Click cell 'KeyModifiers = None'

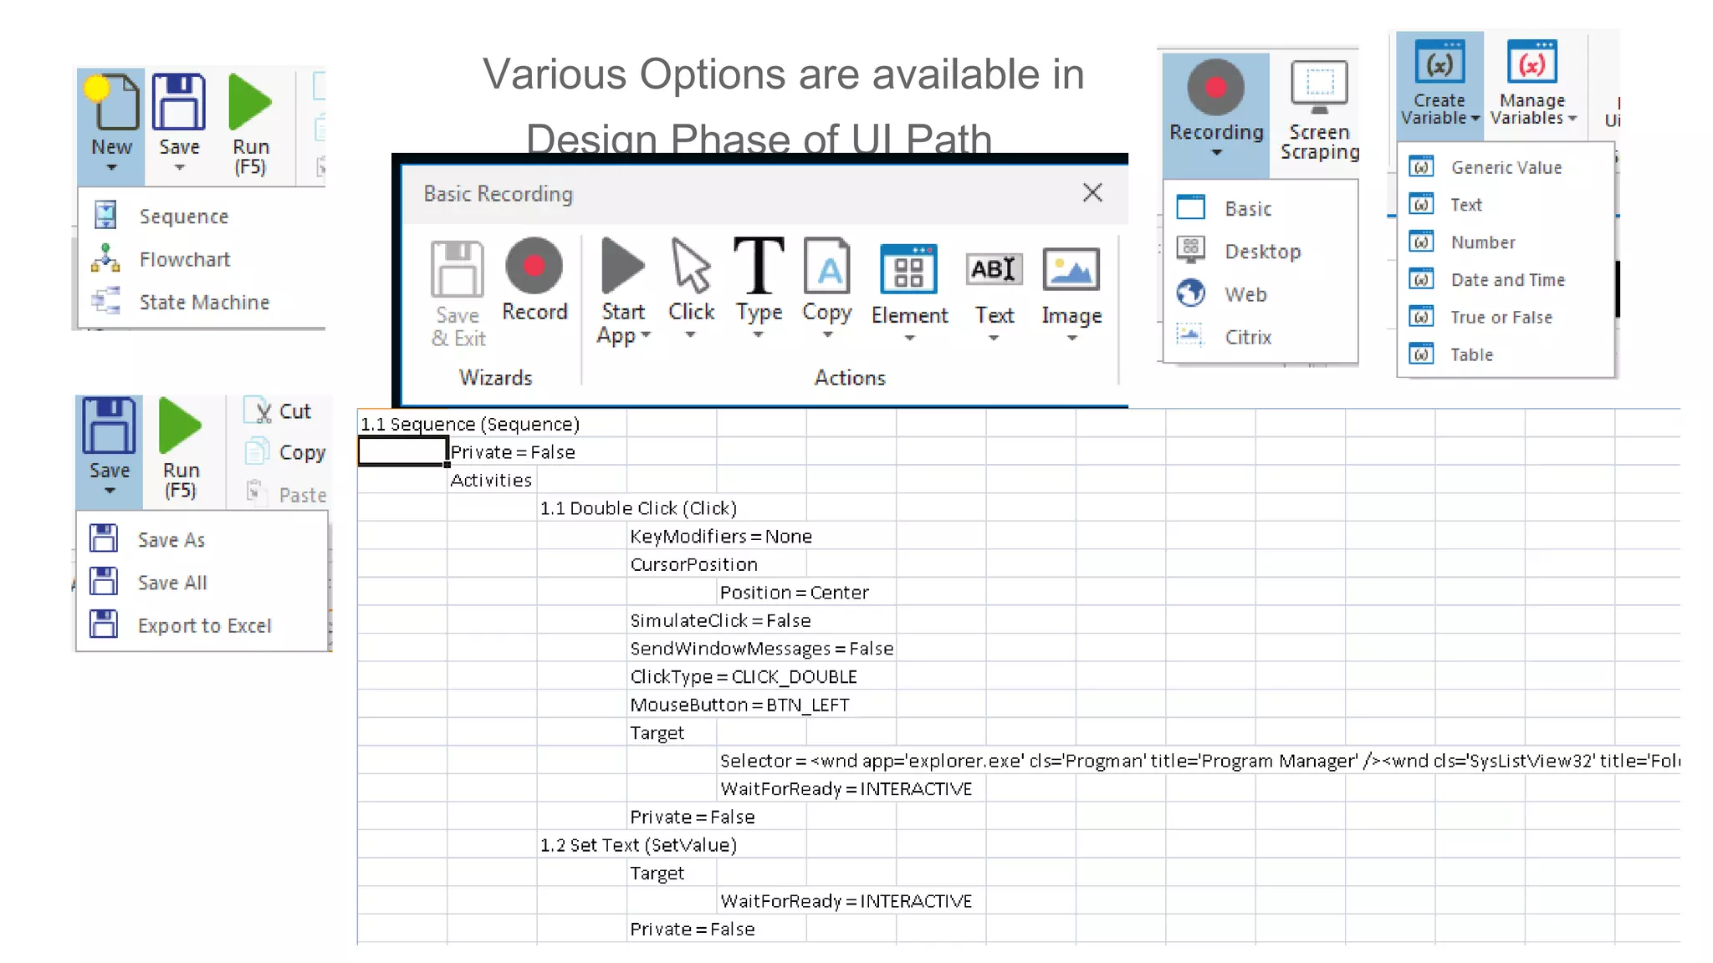click(720, 537)
